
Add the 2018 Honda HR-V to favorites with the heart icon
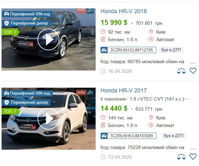pos(193,71)
